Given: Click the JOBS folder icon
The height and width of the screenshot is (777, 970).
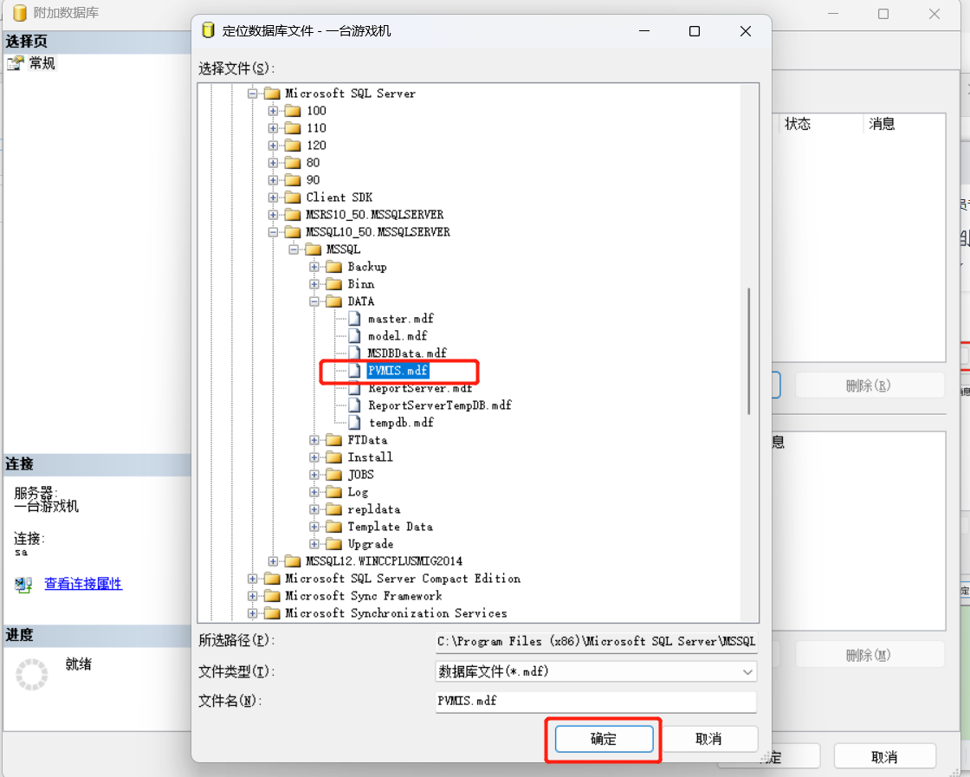Looking at the screenshot, I should pyautogui.click(x=333, y=475).
